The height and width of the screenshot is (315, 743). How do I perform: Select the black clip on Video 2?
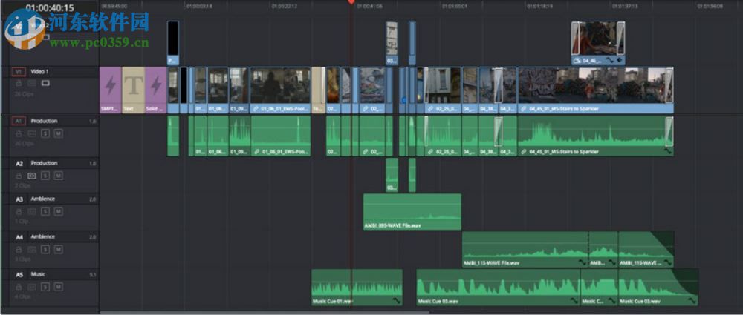[173, 43]
